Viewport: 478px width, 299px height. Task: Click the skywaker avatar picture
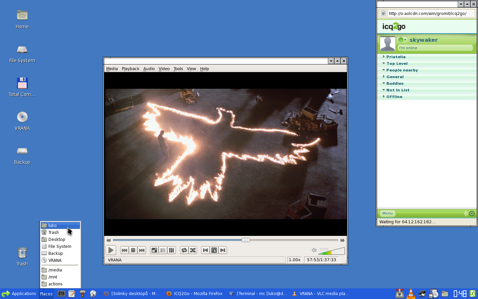(x=387, y=44)
